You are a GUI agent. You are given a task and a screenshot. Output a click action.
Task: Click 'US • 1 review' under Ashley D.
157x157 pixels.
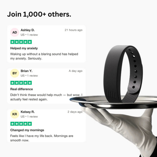[29, 35]
